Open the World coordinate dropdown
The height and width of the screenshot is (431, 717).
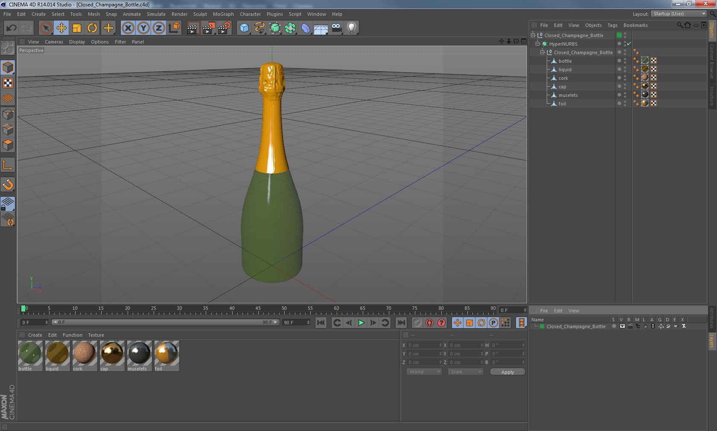424,372
